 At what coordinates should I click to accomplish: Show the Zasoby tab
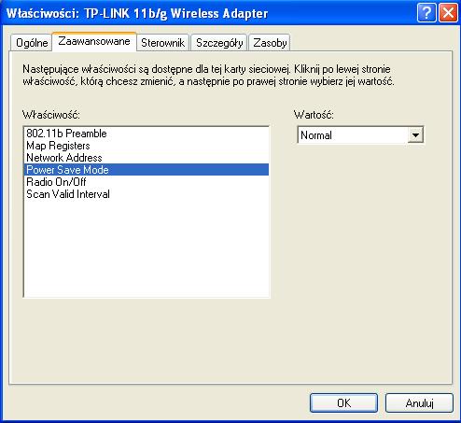pos(270,43)
